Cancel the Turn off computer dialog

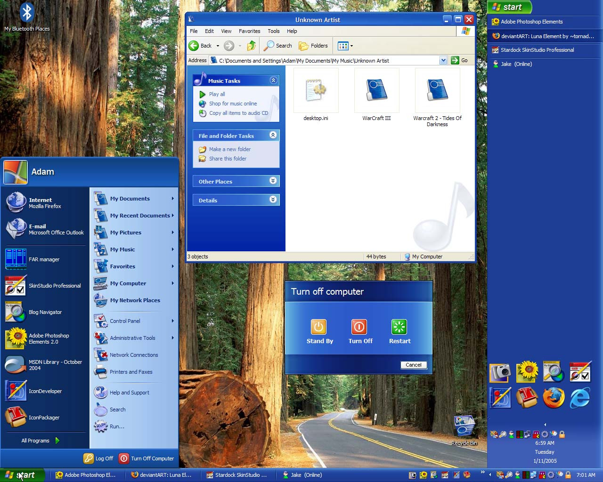[x=414, y=365]
